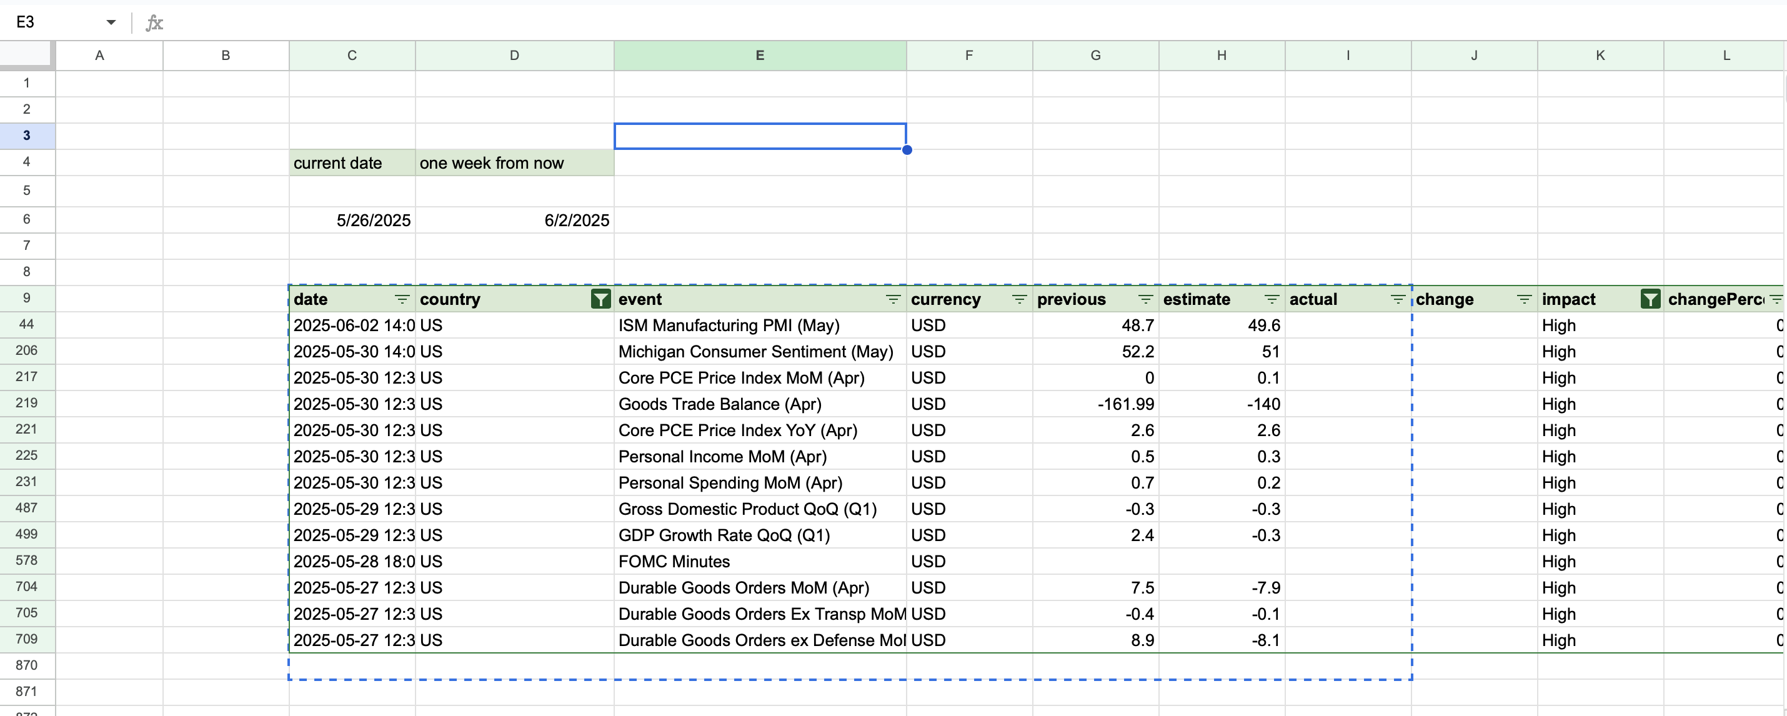Select column I header
The height and width of the screenshot is (716, 1787).
point(1348,56)
